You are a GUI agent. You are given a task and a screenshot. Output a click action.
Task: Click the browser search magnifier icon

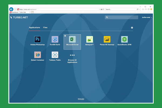137,9
